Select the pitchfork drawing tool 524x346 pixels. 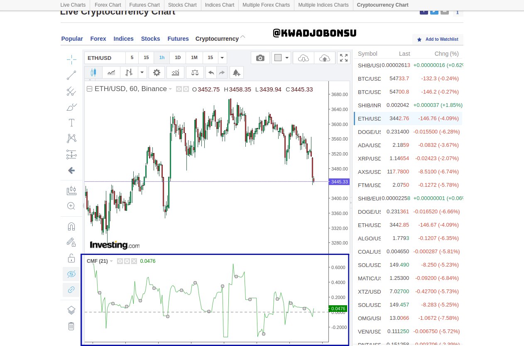pyautogui.click(x=71, y=91)
